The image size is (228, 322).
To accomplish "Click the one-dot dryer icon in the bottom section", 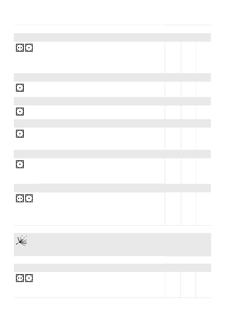I will point(29,278).
